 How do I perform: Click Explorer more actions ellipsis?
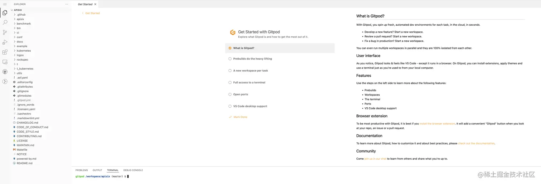coord(67,4)
